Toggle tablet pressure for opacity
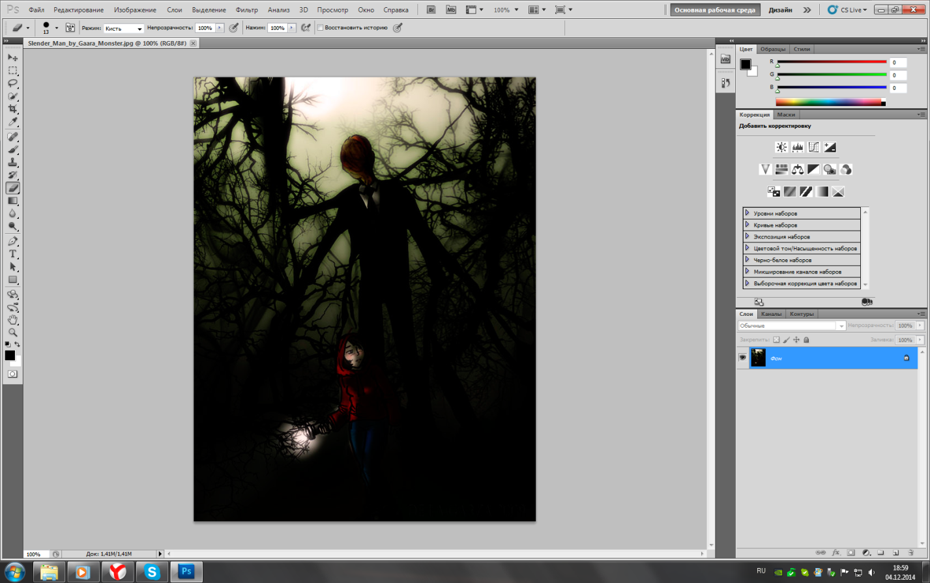Viewport: 930px width, 583px height. [x=234, y=28]
